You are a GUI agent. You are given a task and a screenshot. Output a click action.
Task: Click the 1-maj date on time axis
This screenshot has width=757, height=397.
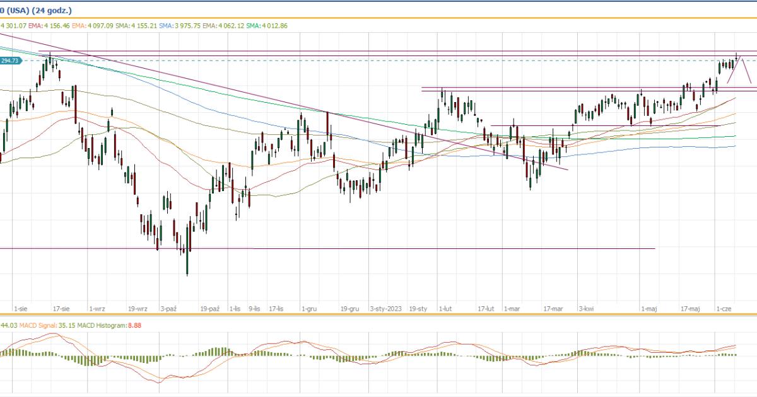pyautogui.click(x=649, y=309)
